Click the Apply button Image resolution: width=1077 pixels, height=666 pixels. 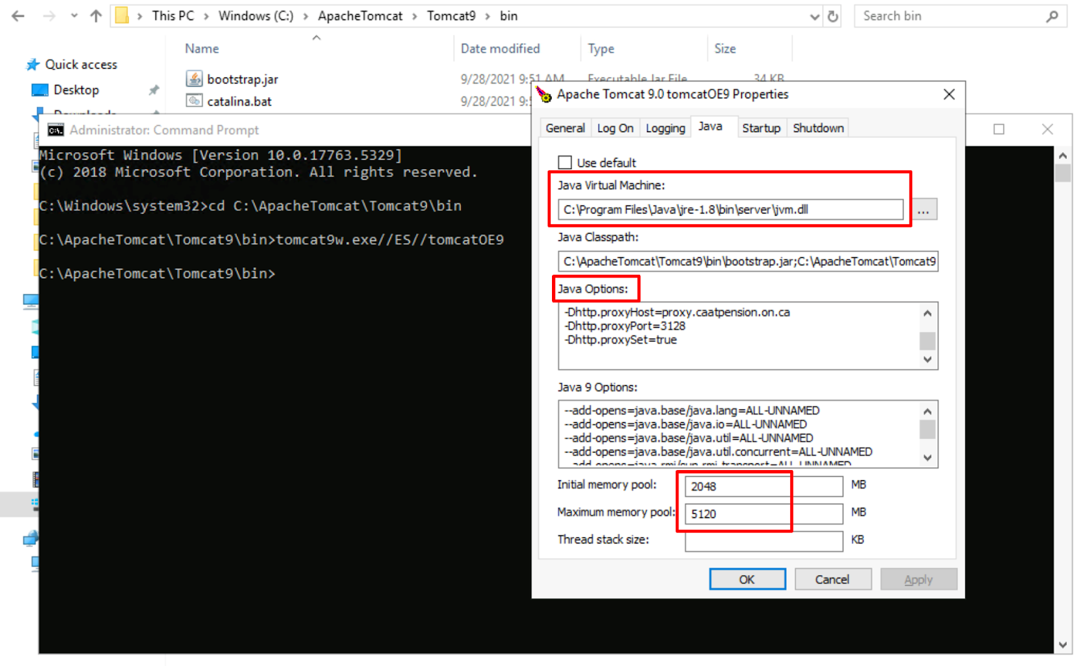[918, 579]
